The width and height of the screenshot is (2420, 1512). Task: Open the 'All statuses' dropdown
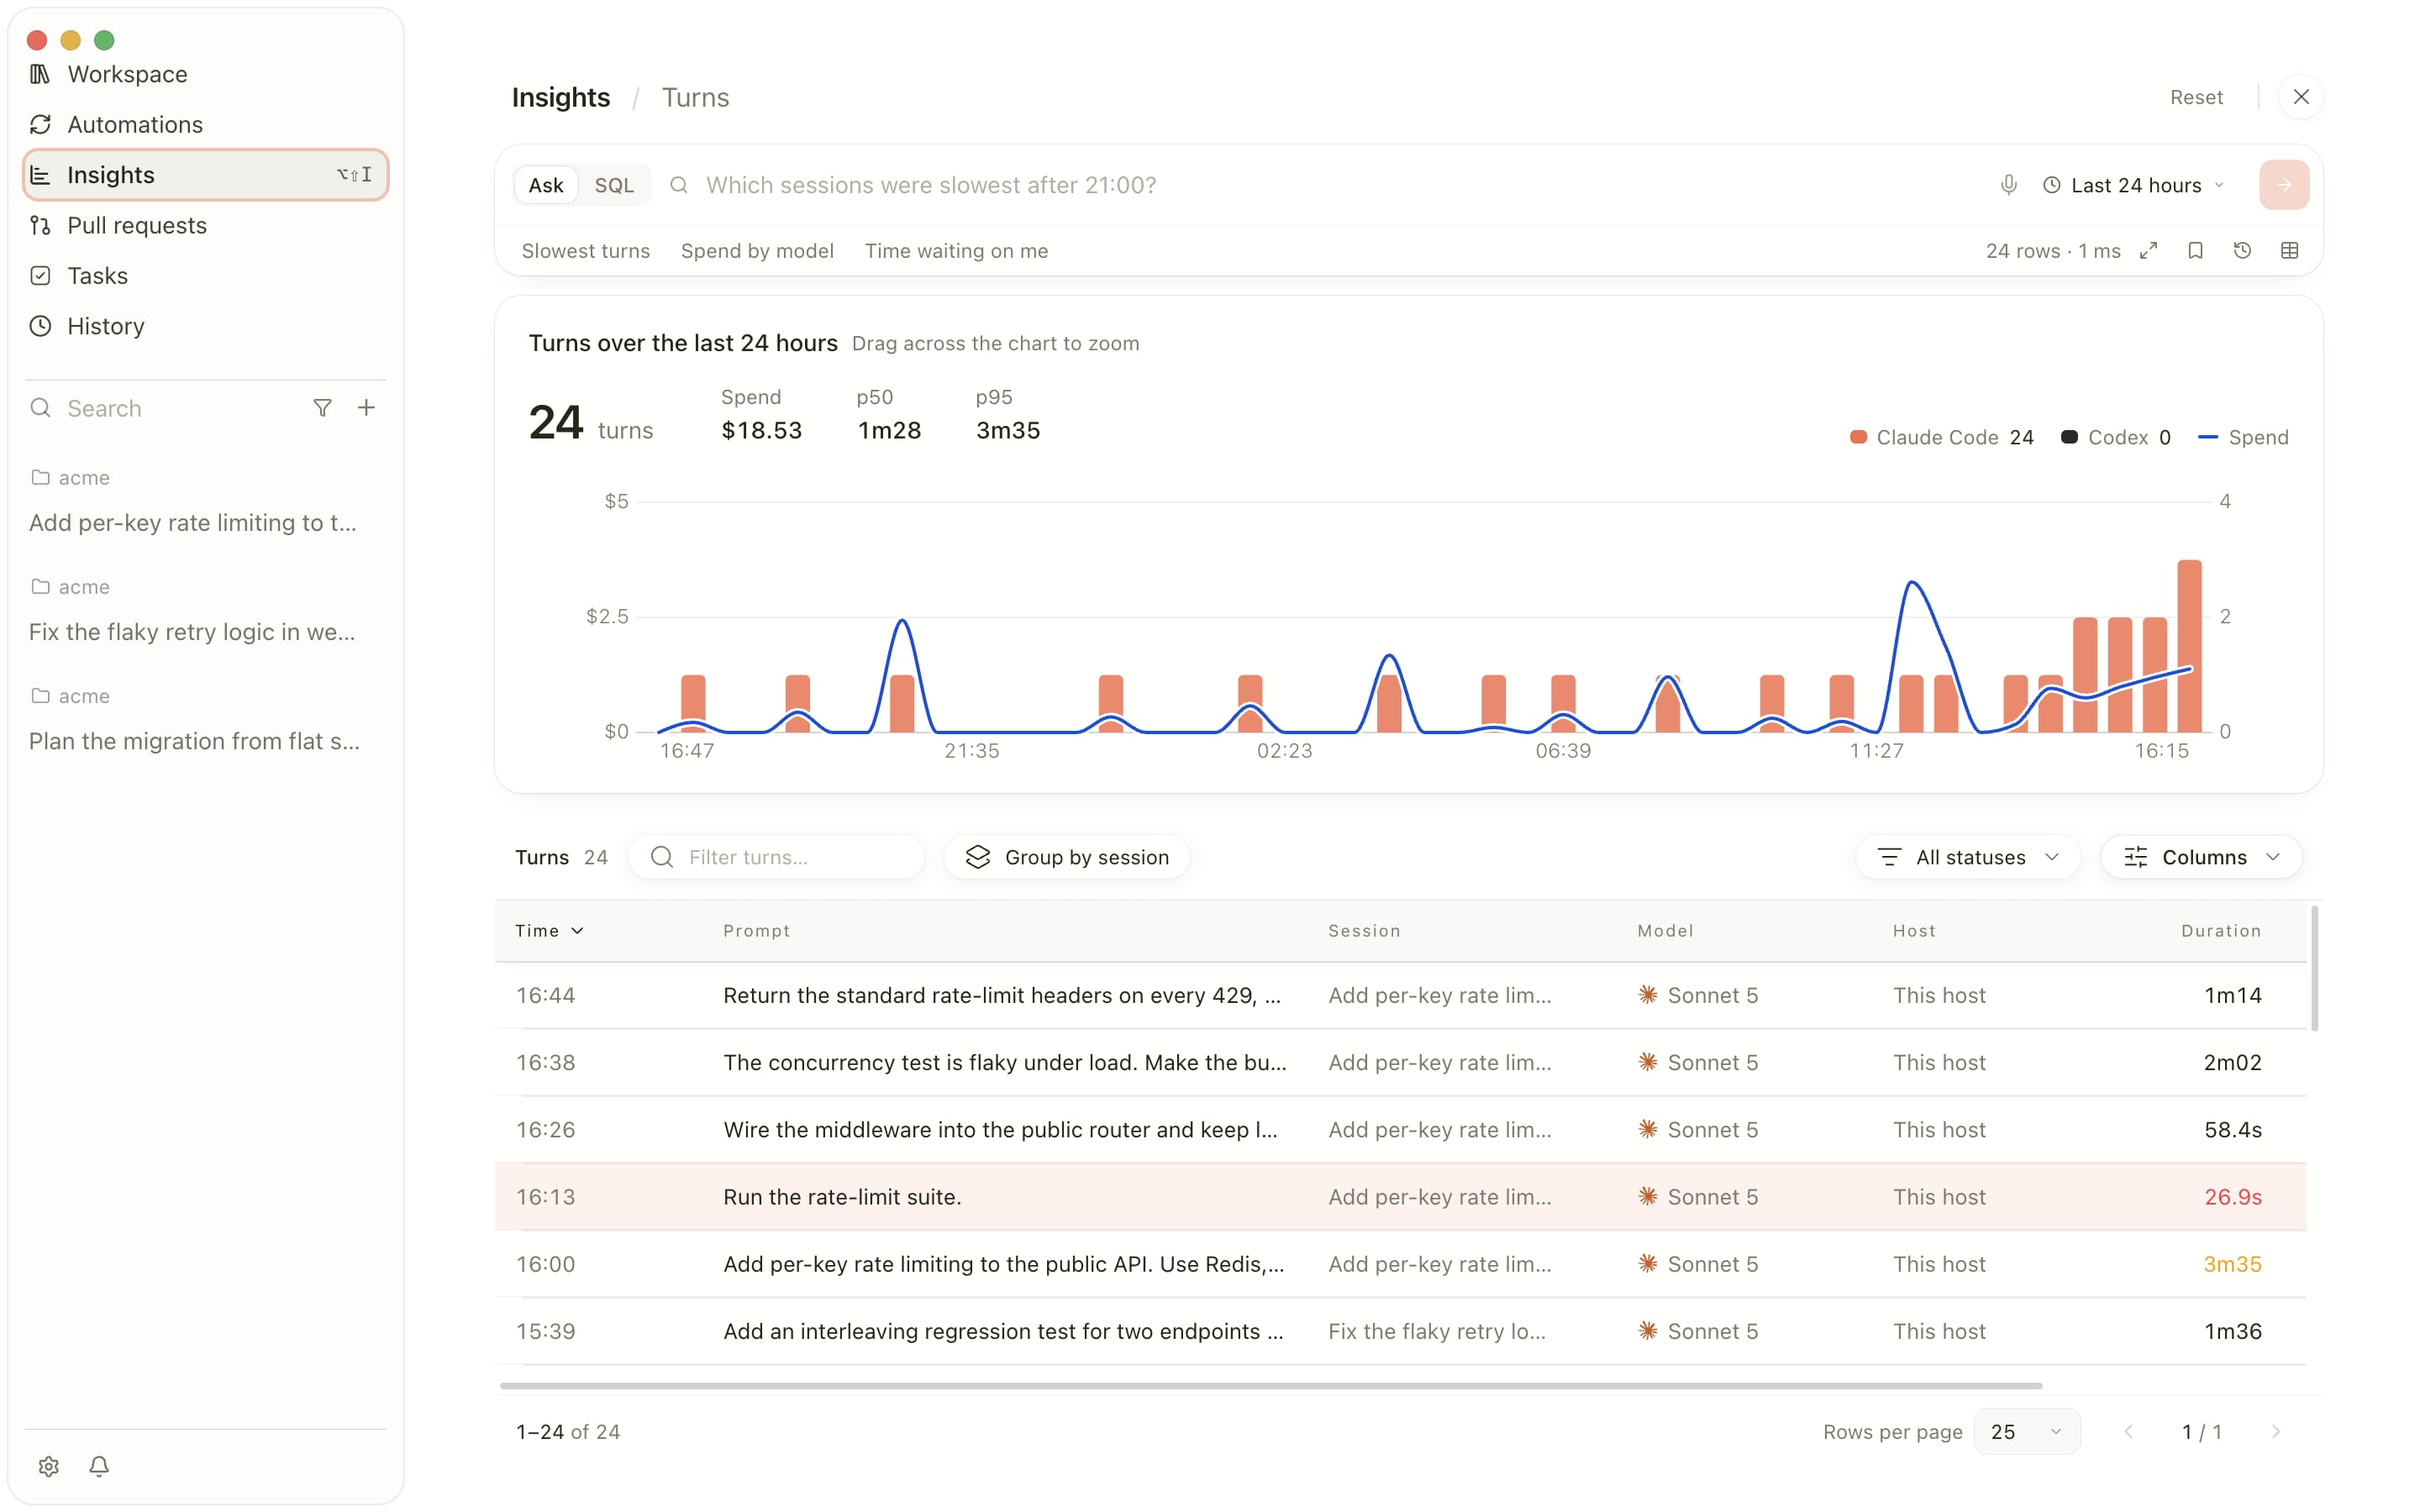pos(1968,857)
